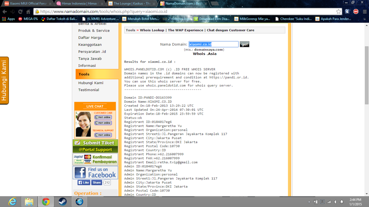
Task: Open Steam from the taskbar
Action: pyautogui.click(x=63, y=202)
